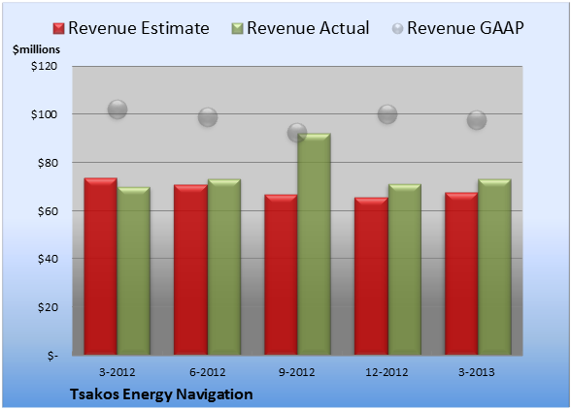The image size is (571, 409).
Task: Click the green Revenue Actual legend swatch
Action: [x=237, y=29]
